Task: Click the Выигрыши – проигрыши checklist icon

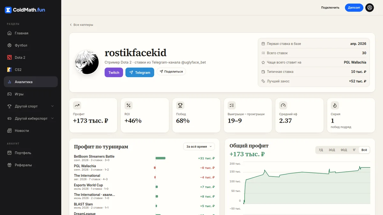Action: [232, 105]
